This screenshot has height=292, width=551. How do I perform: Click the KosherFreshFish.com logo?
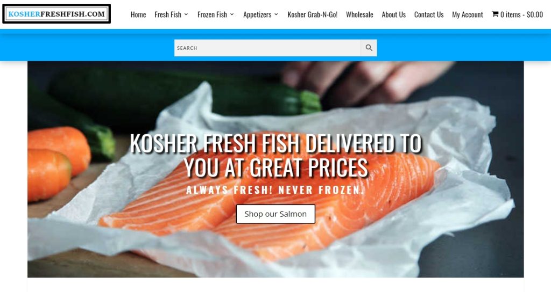pos(56,14)
